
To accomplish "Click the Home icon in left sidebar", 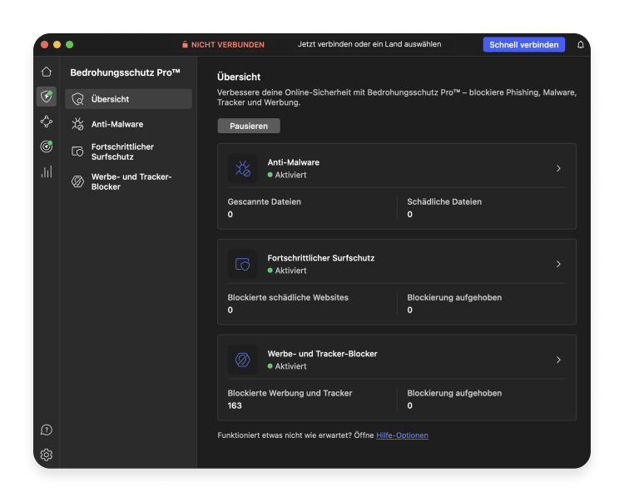I will 47,72.
